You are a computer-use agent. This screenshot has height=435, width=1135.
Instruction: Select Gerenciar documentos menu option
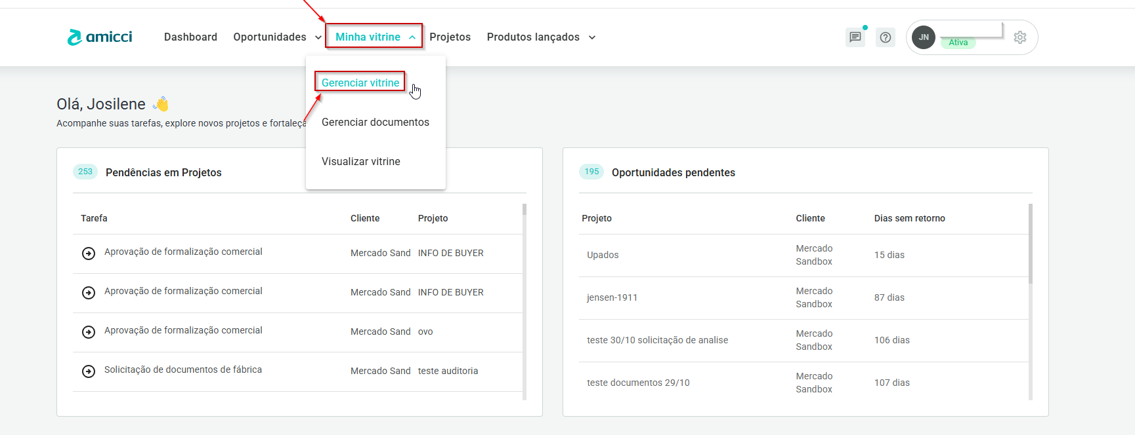coord(375,123)
